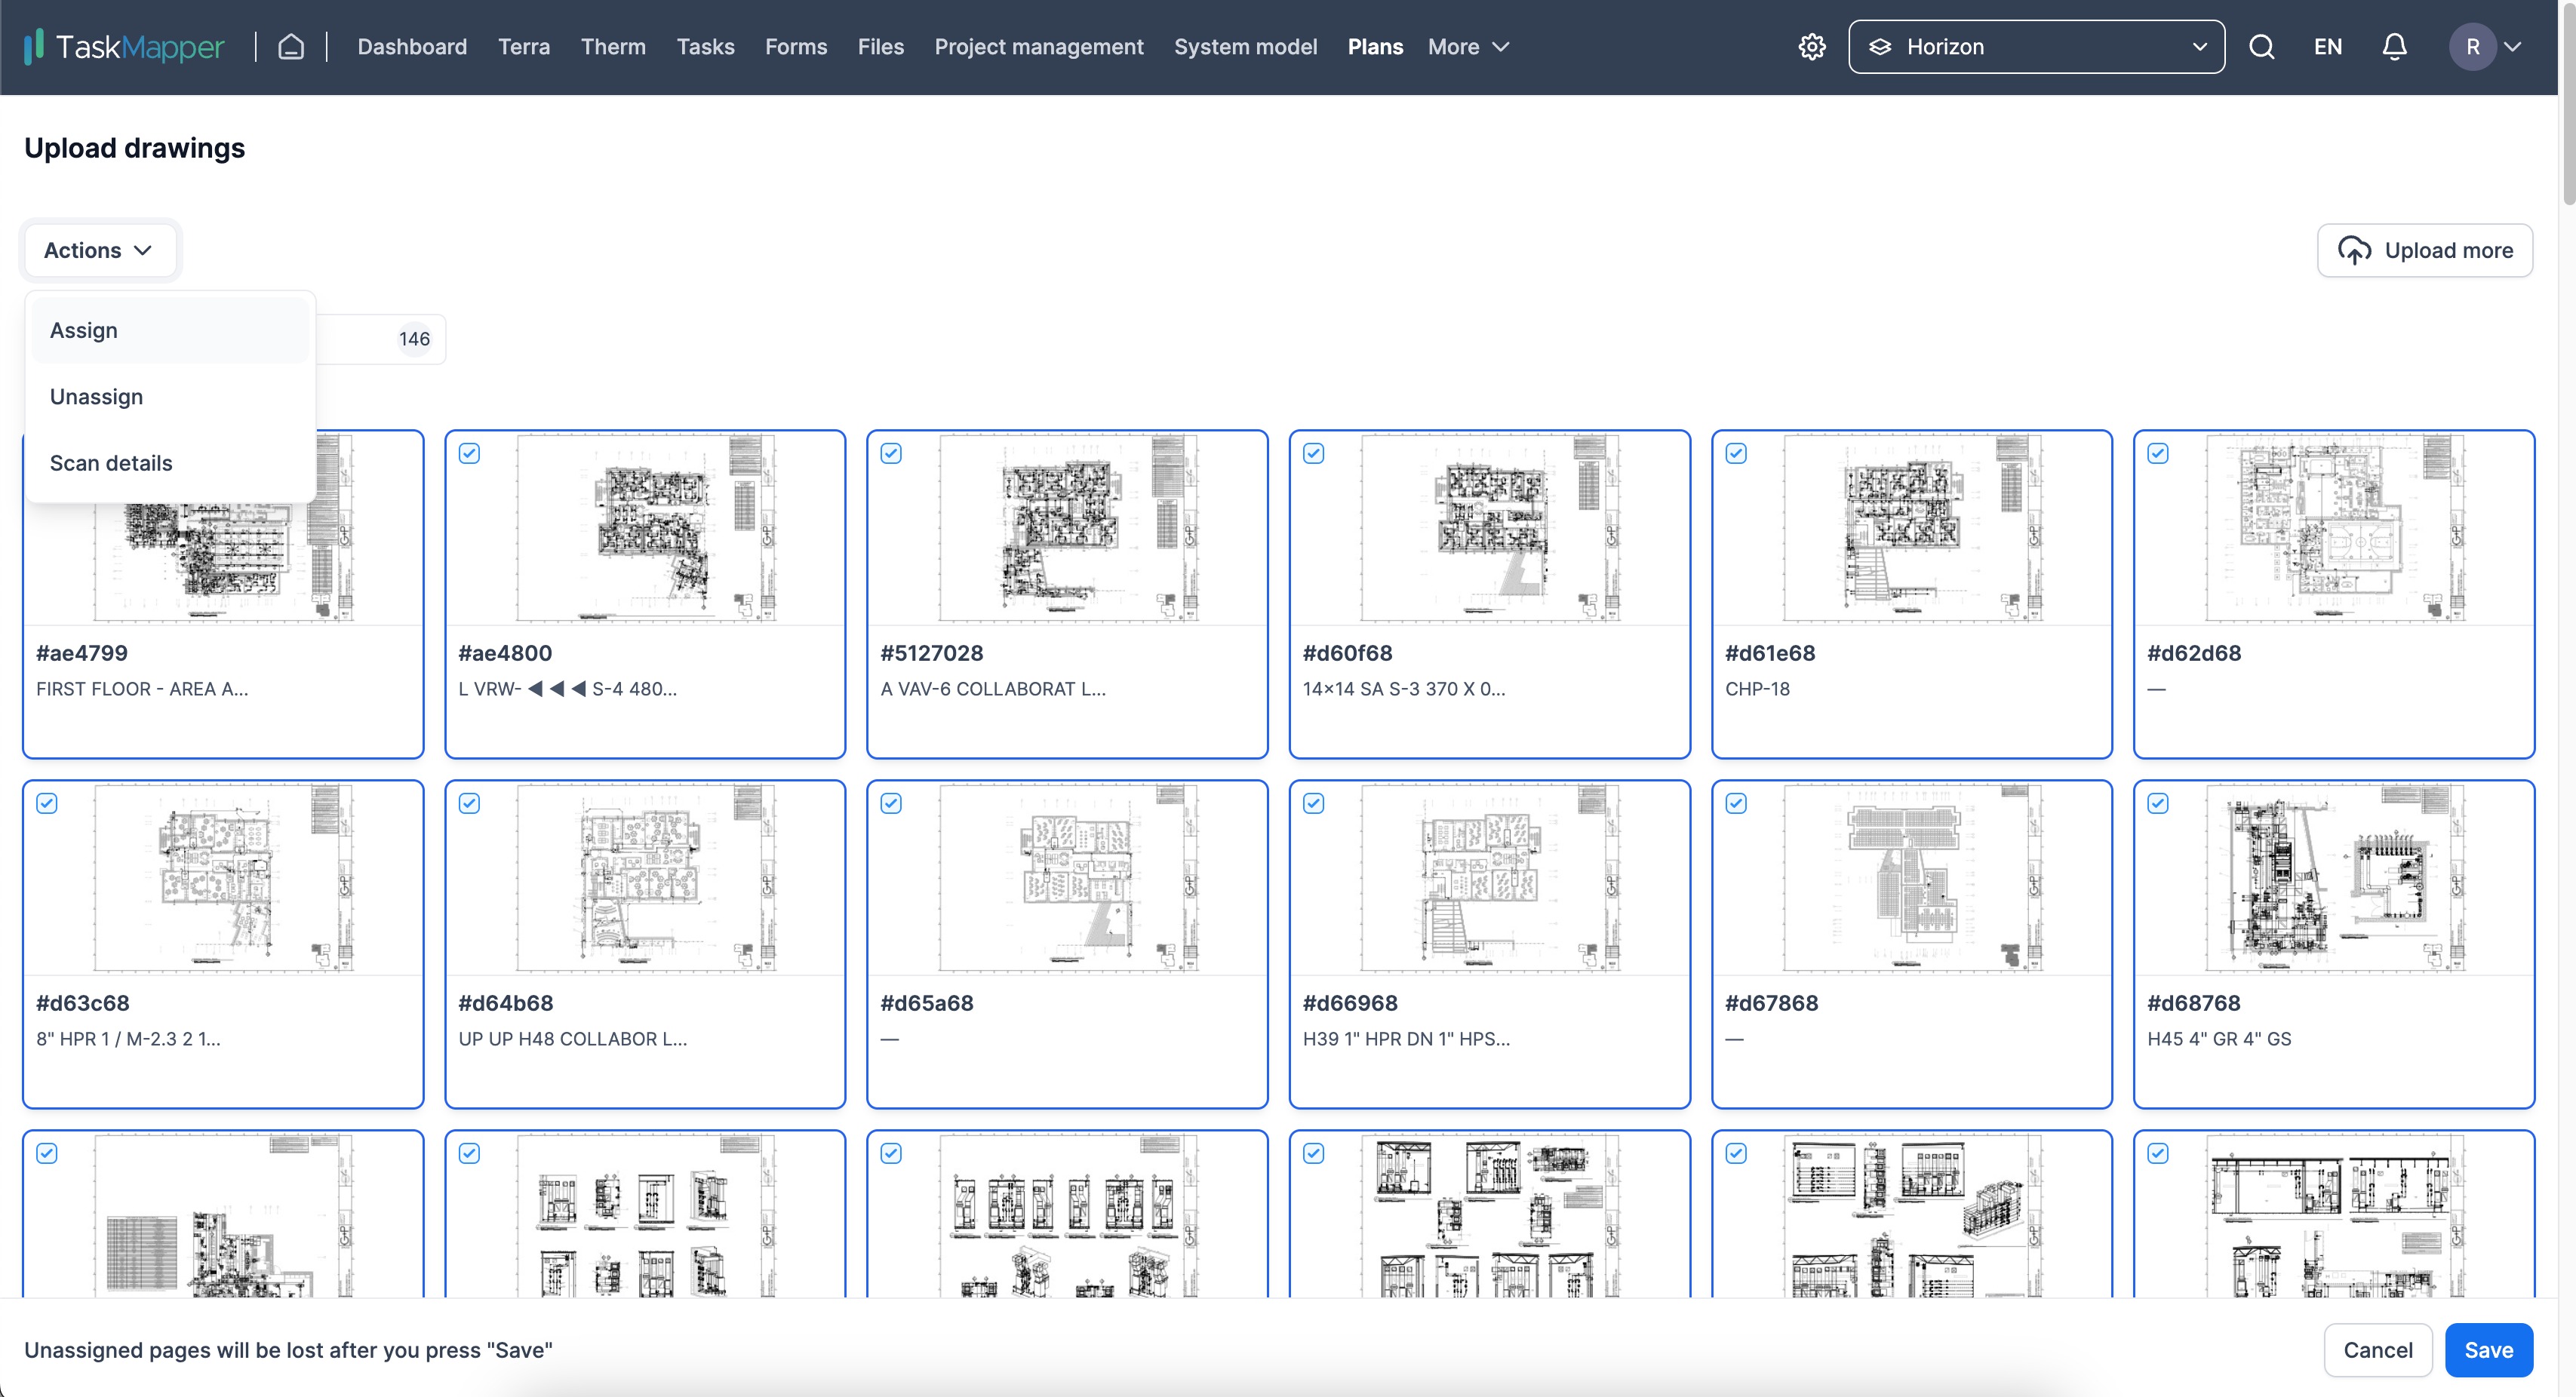Image resolution: width=2576 pixels, height=1397 pixels.
Task: Navigate to Forms
Action: point(796,47)
